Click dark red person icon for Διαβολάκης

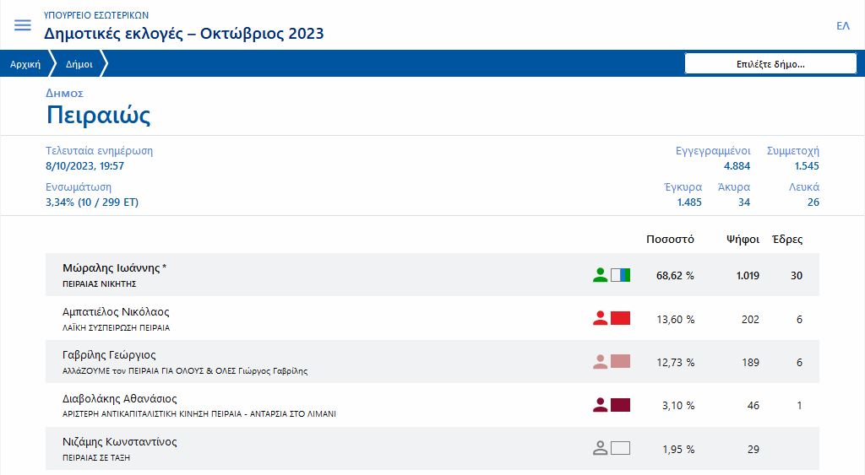pyautogui.click(x=600, y=405)
